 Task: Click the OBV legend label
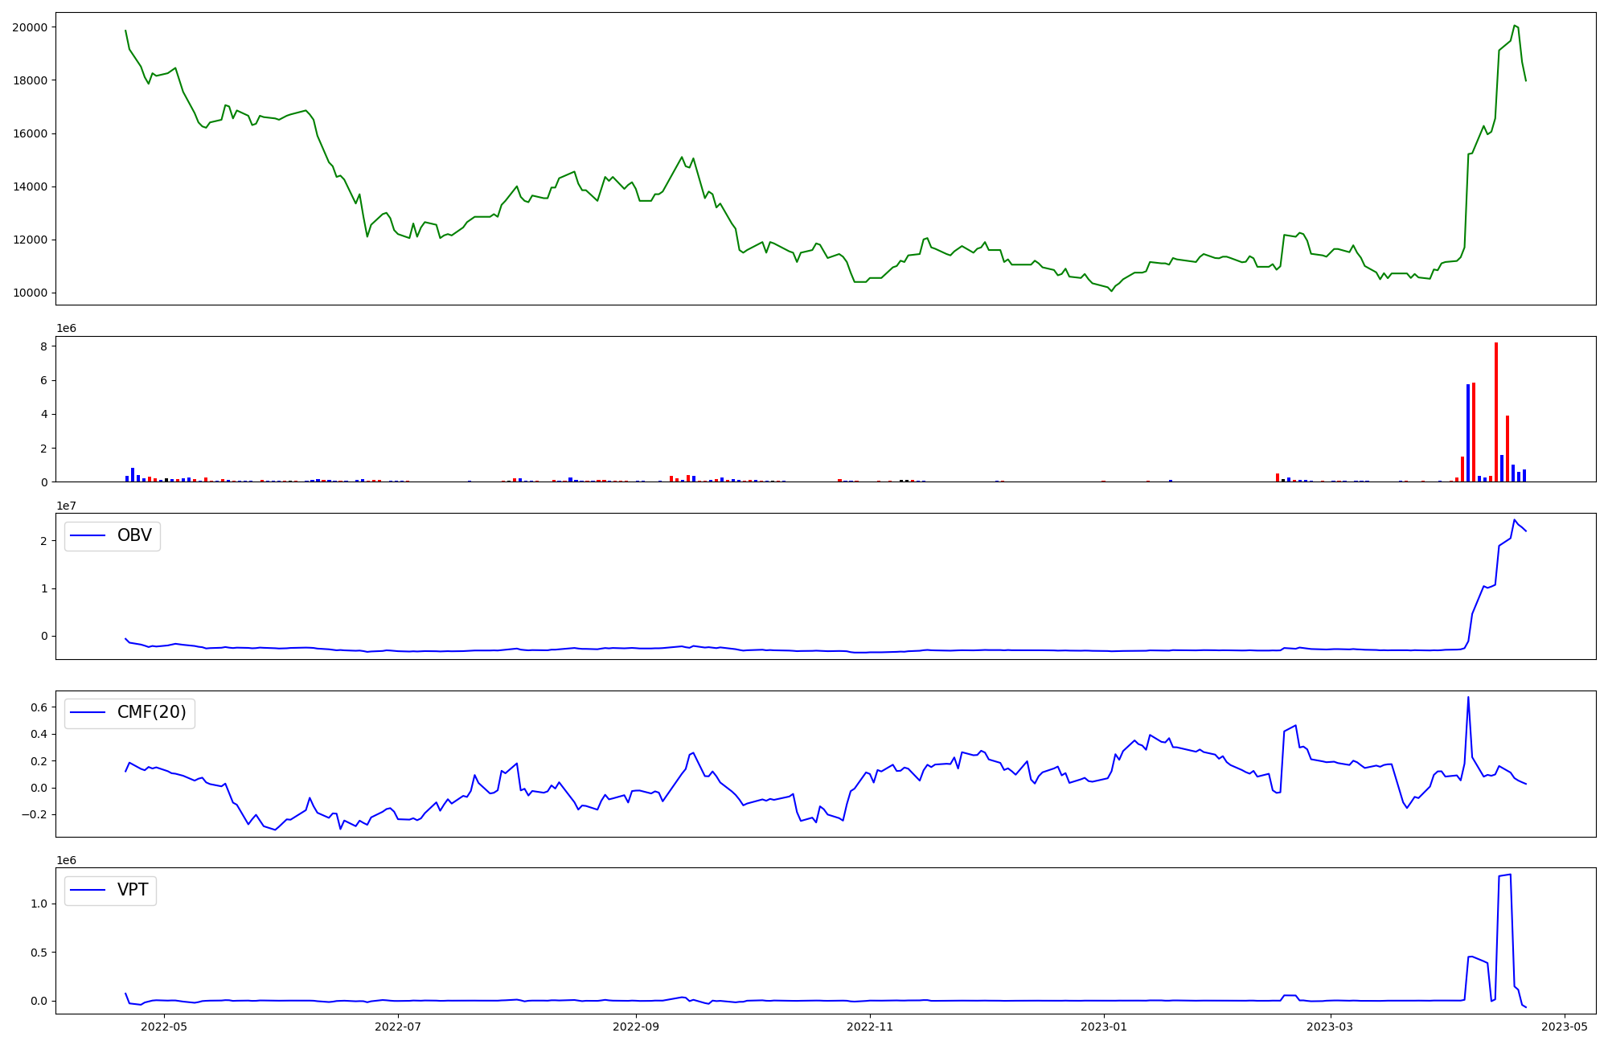coord(134,535)
